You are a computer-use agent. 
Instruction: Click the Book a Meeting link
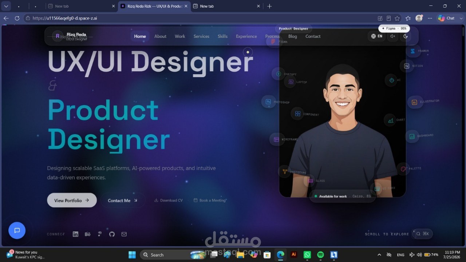[210, 200]
